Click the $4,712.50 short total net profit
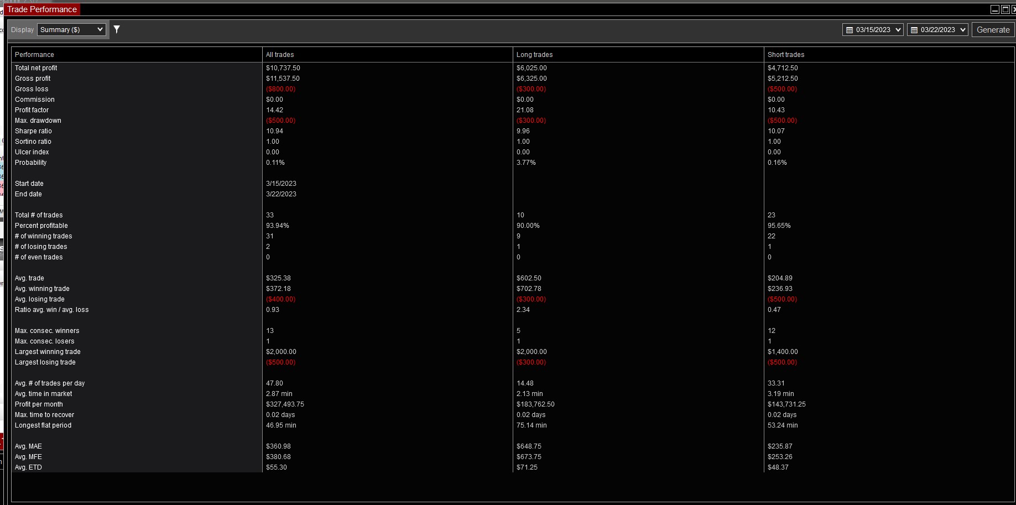The width and height of the screenshot is (1016, 505). pos(783,68)
